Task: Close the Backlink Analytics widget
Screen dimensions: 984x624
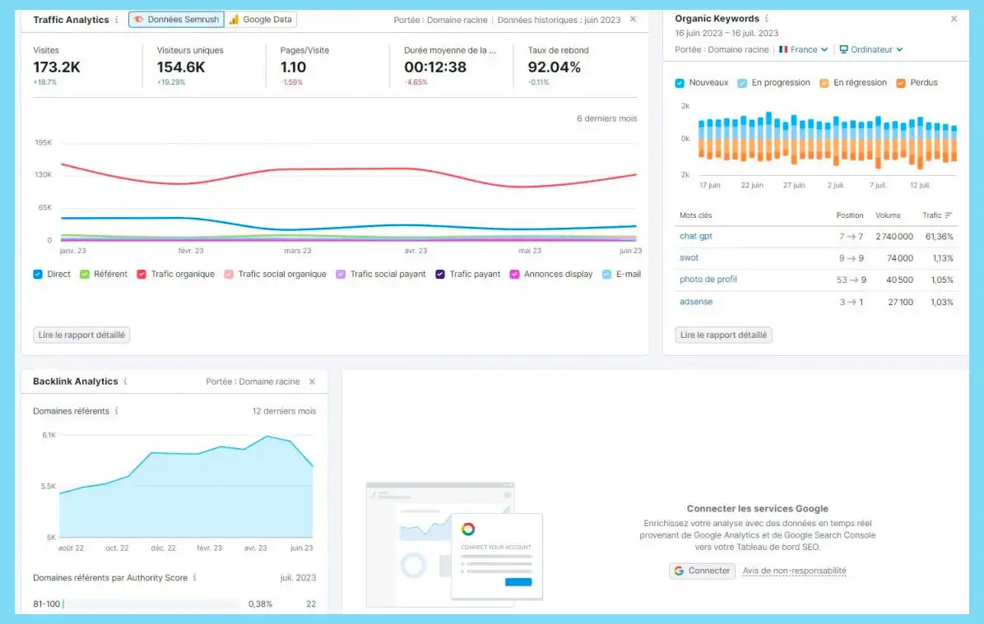Action: pos(312,381)
